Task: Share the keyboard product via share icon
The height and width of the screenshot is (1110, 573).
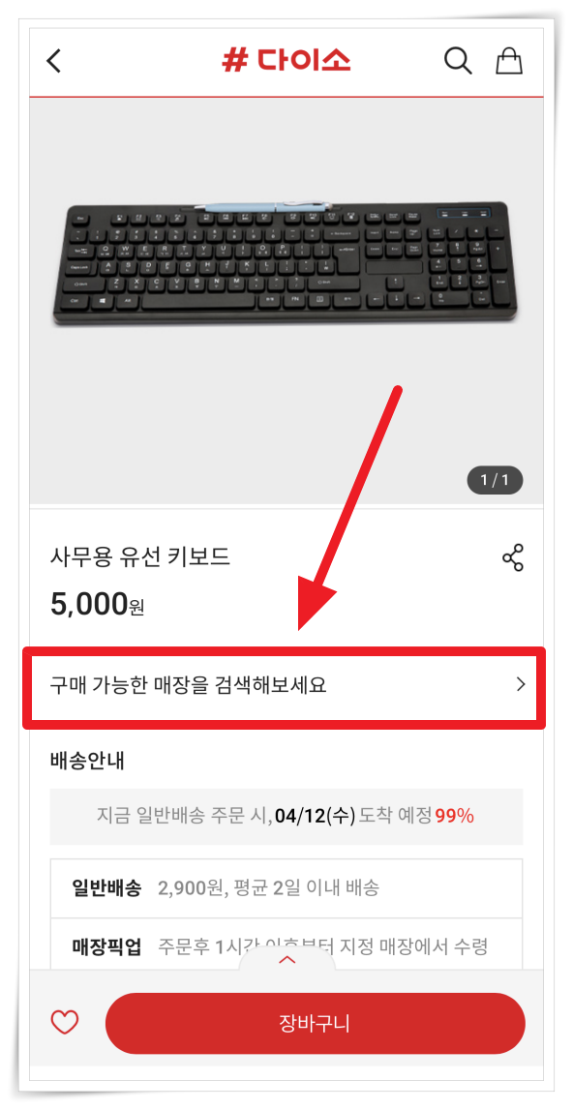Action: [x=513, y=557]
